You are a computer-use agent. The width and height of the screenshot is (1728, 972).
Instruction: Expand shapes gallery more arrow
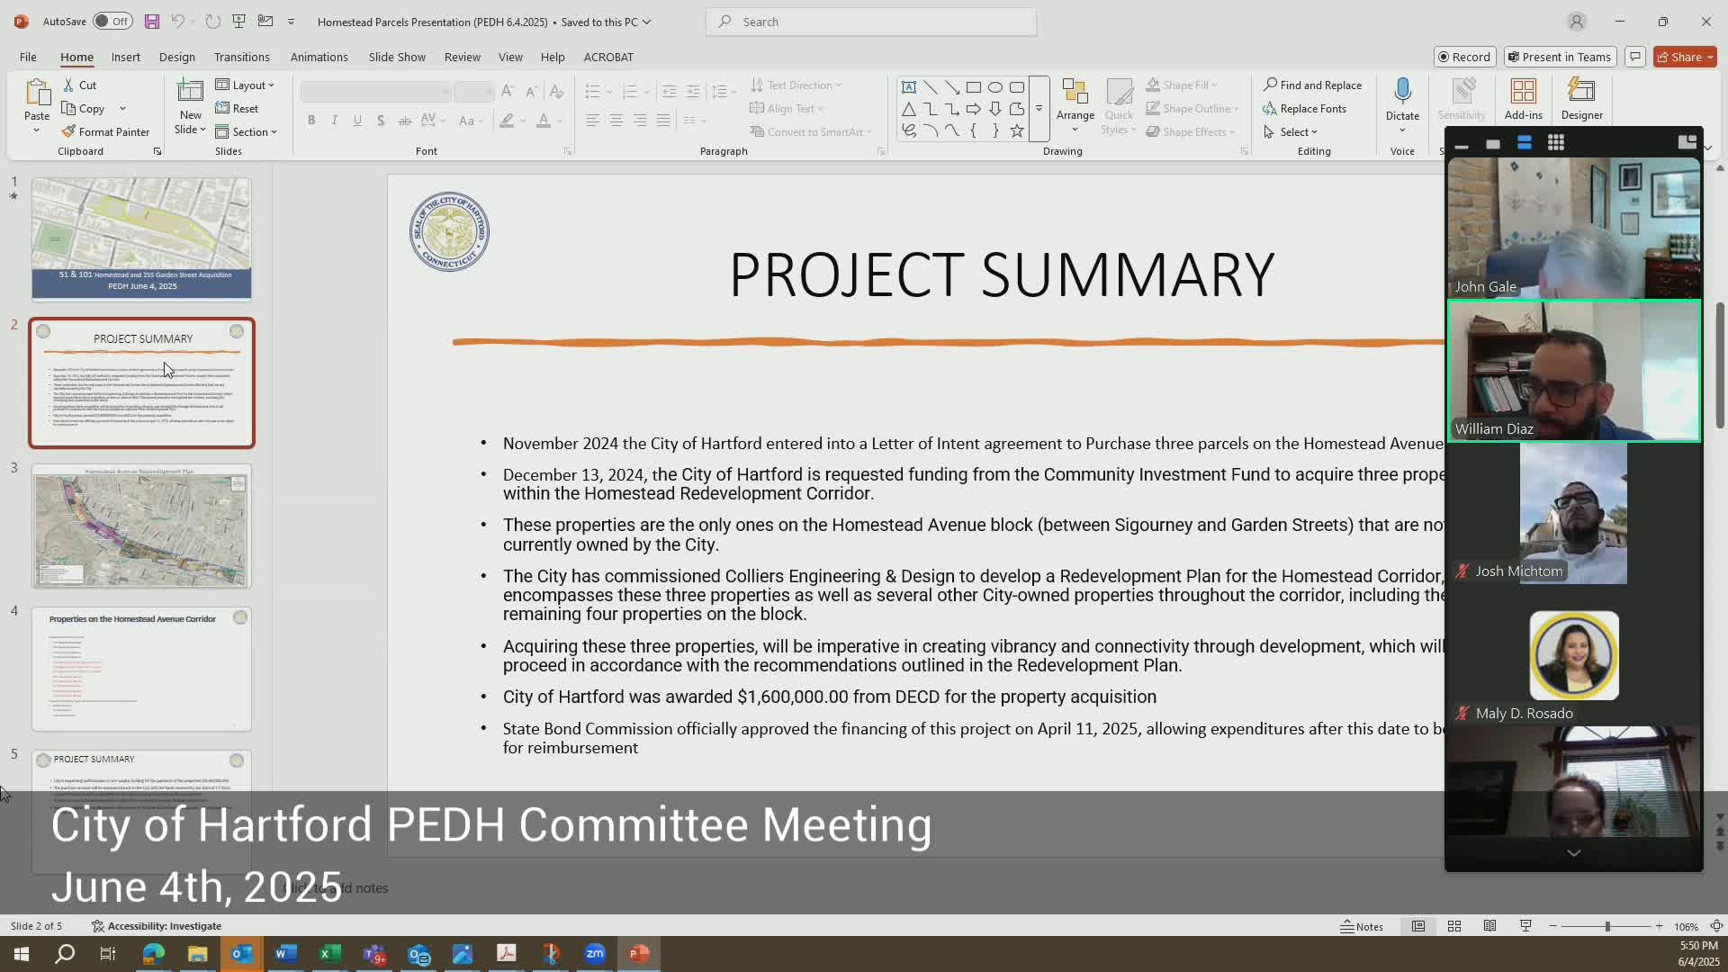[1039, 109]
